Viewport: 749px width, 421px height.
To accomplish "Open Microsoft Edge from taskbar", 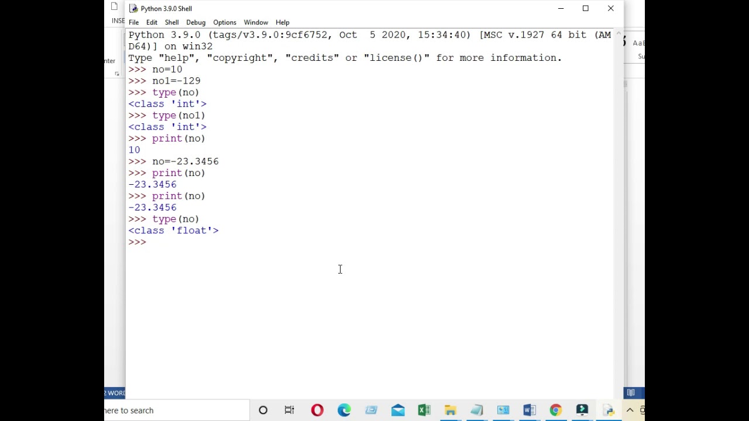I will pyautogui.click(x=344, y=410).
